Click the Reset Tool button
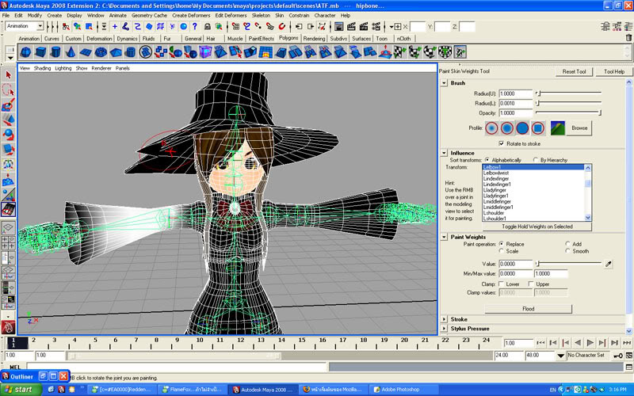Viewport: 634px width, 396px height. 574,71
